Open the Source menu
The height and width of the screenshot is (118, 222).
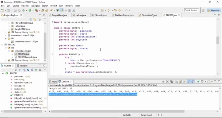[x=16, y=6]
